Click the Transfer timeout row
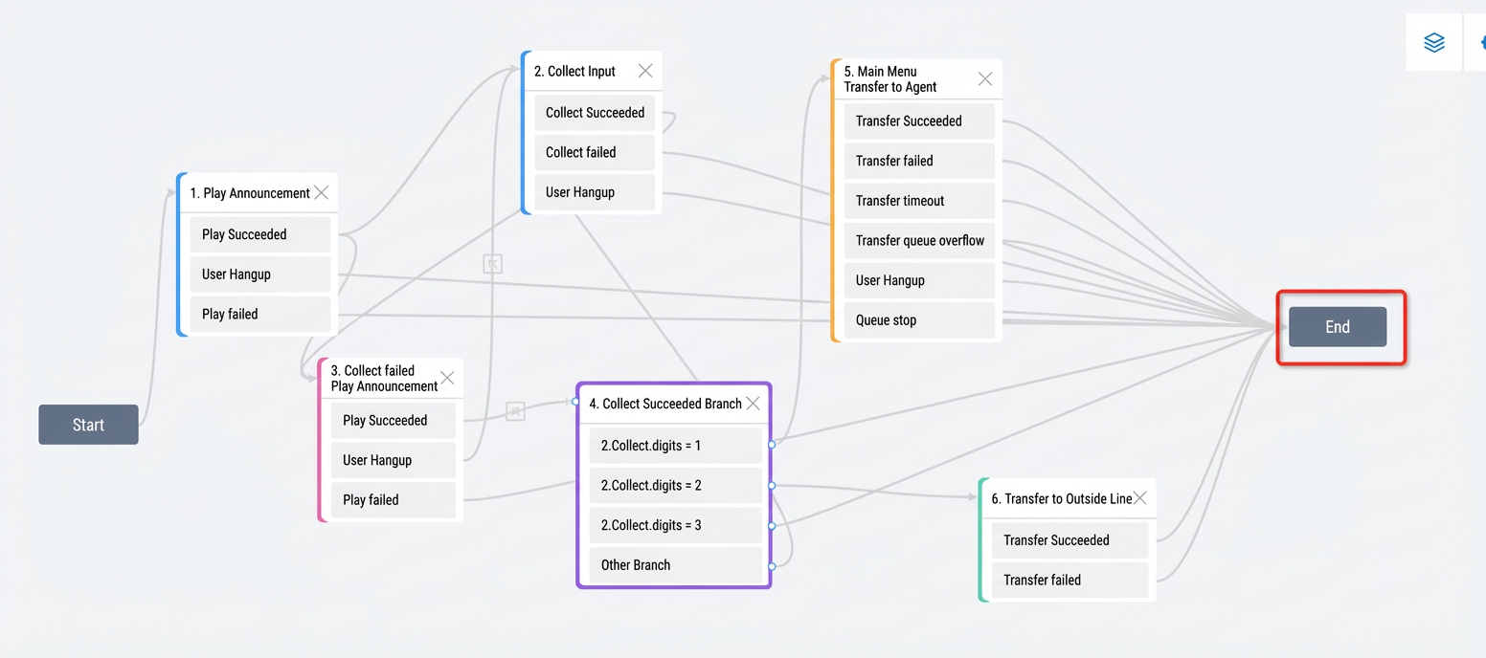Screen dimensions: 1486x658 (x=919, y=201)
